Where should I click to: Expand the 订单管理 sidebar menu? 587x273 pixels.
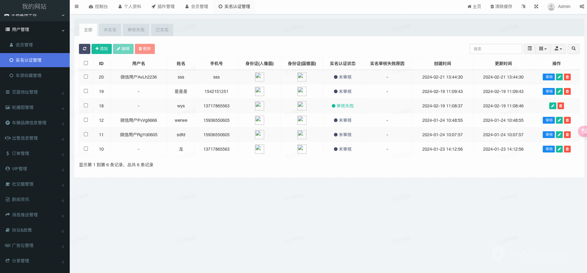click(35, 153)
